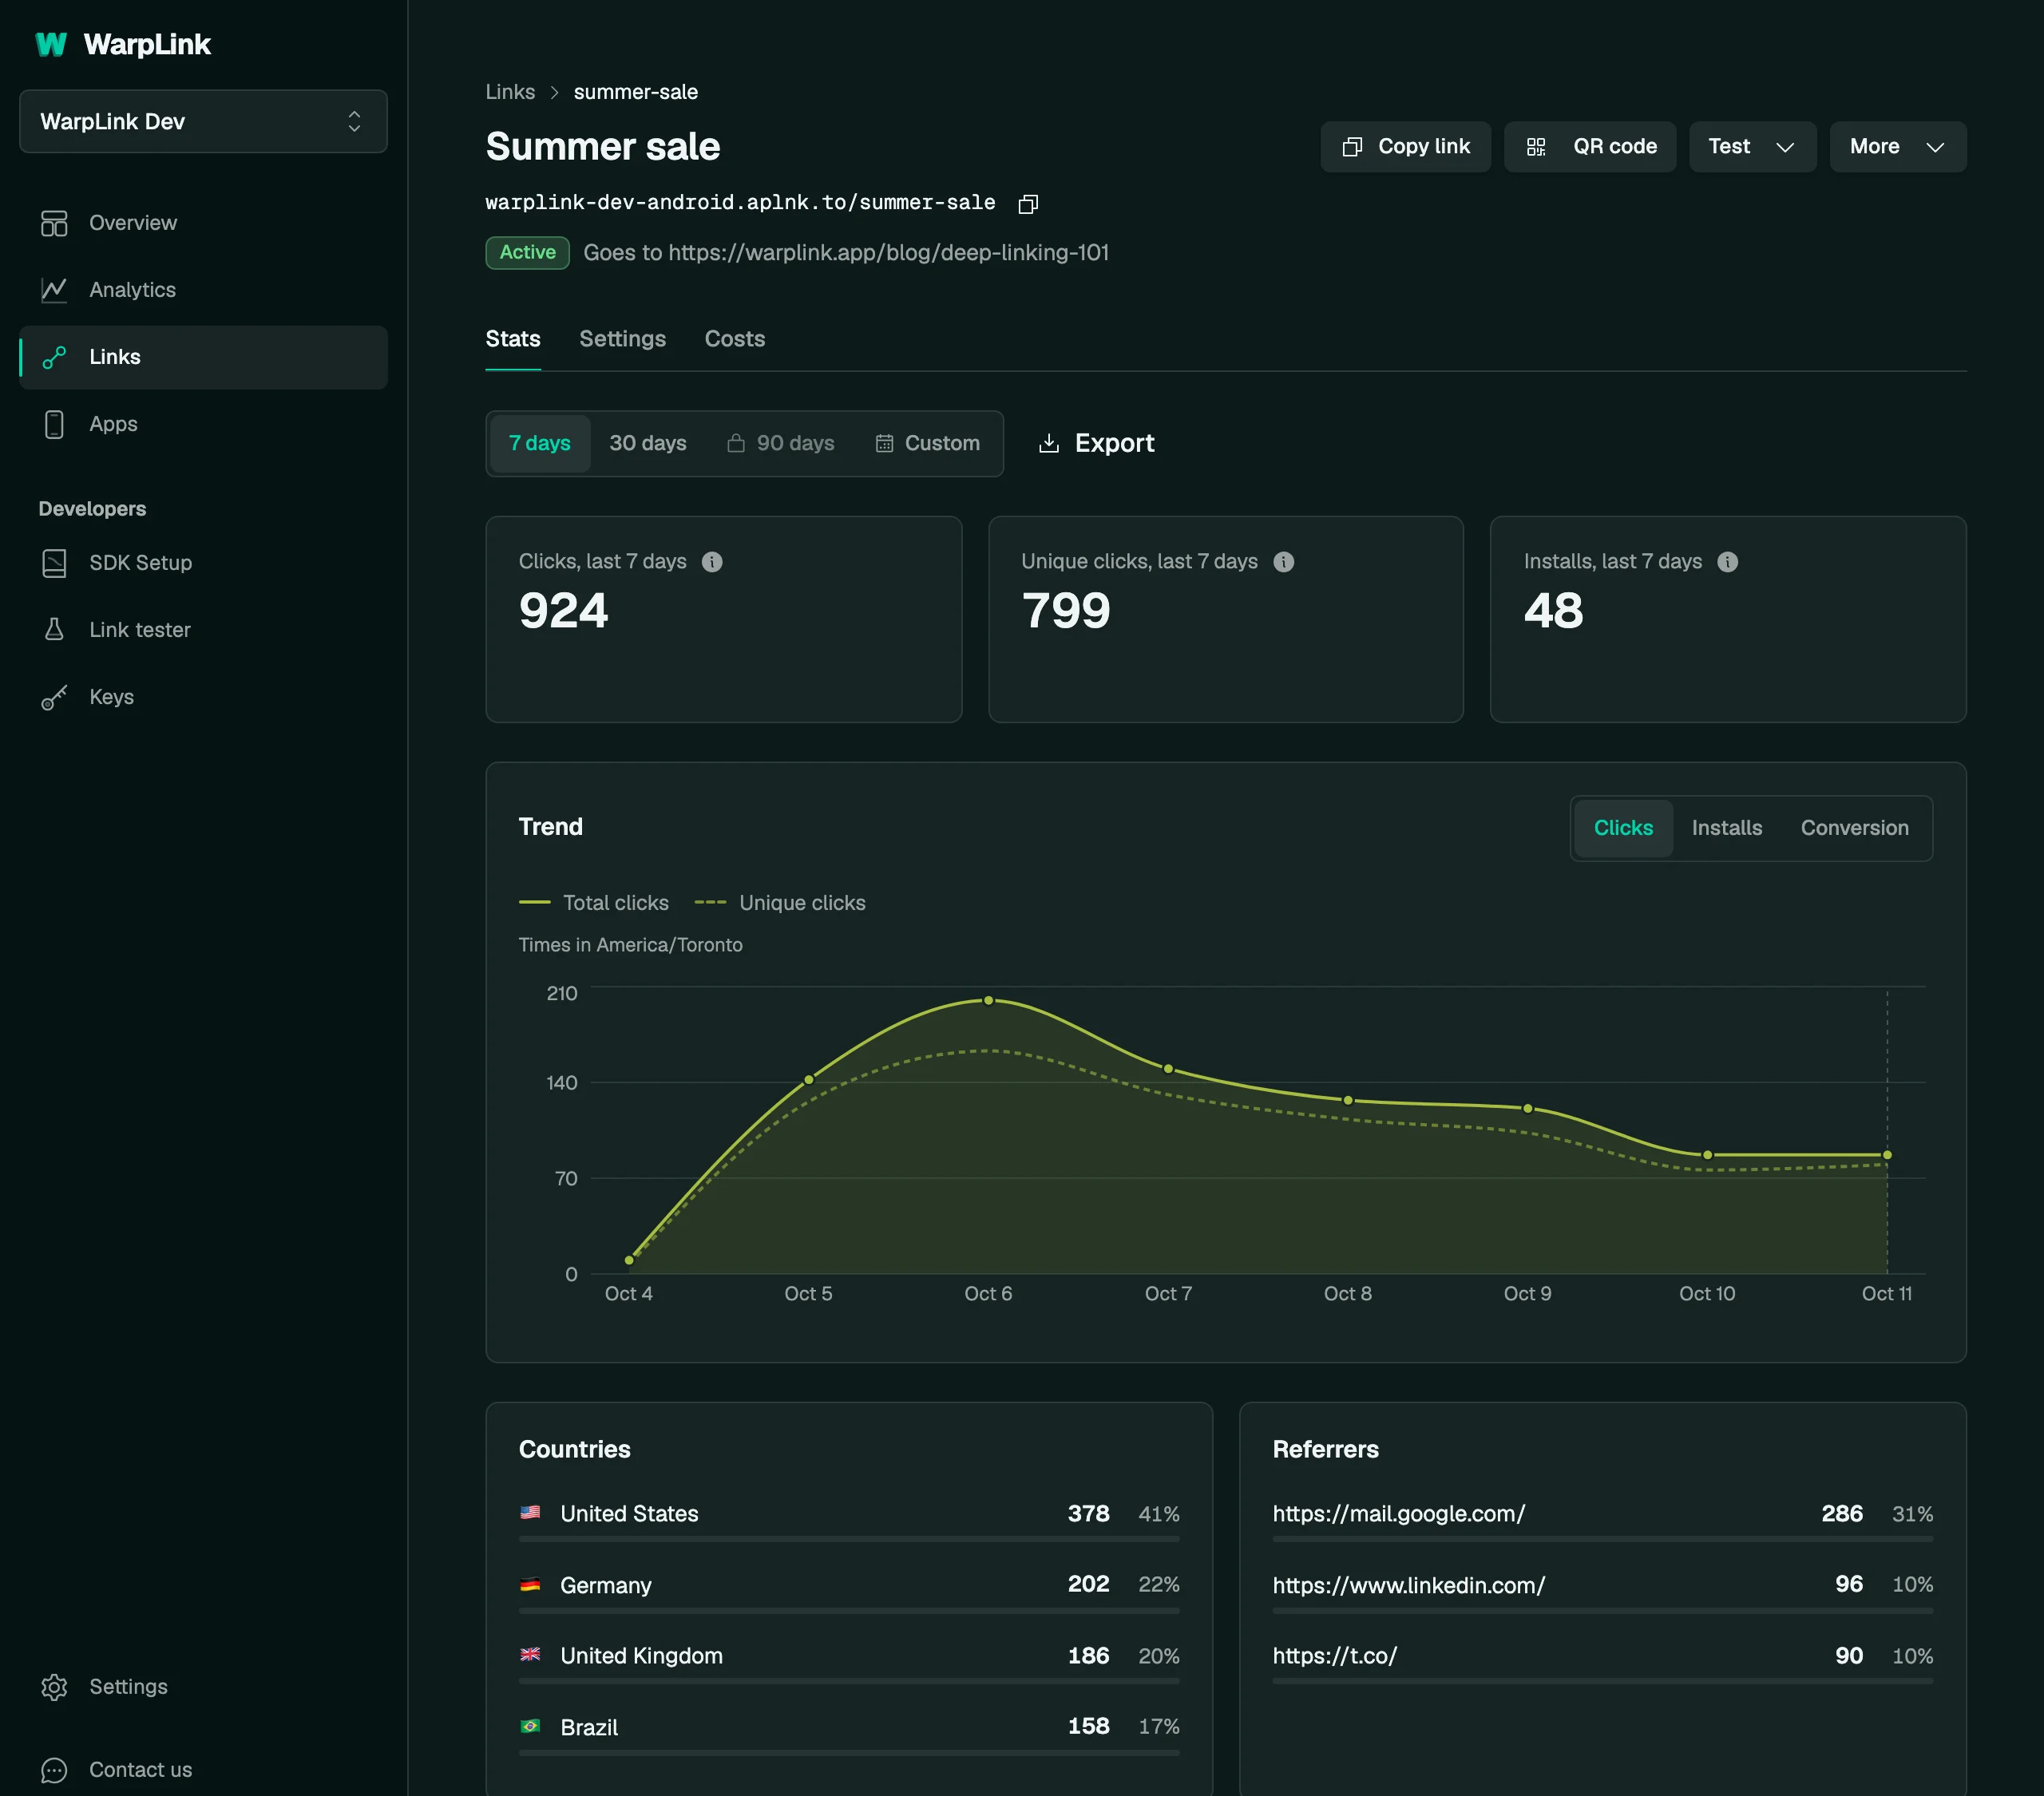The image size is (2044, 1796).
Task: Click the WarpLink logo icon
Action: [51, 44]
